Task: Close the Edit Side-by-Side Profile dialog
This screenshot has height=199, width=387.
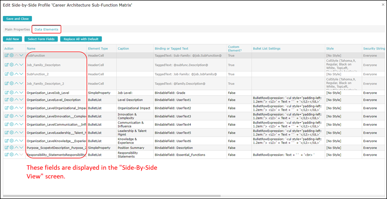Action: (x=383, y=5)
